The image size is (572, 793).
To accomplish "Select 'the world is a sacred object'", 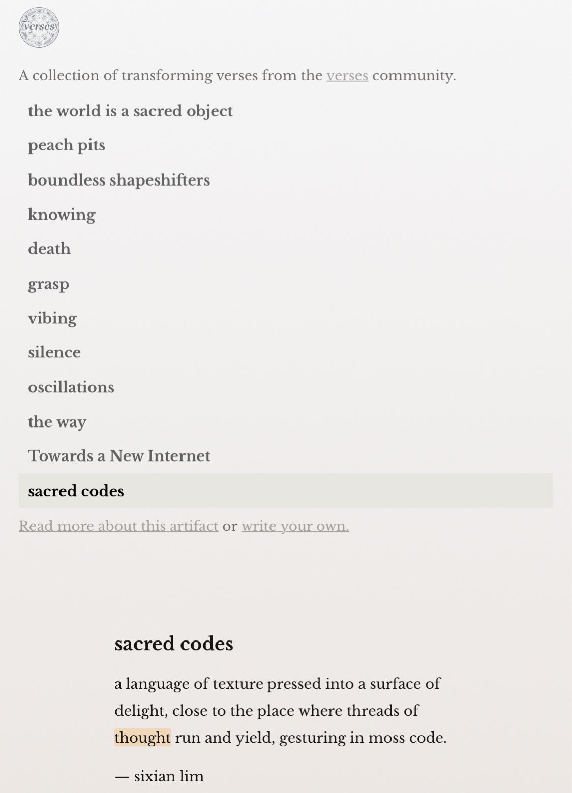I will (130, 111).
